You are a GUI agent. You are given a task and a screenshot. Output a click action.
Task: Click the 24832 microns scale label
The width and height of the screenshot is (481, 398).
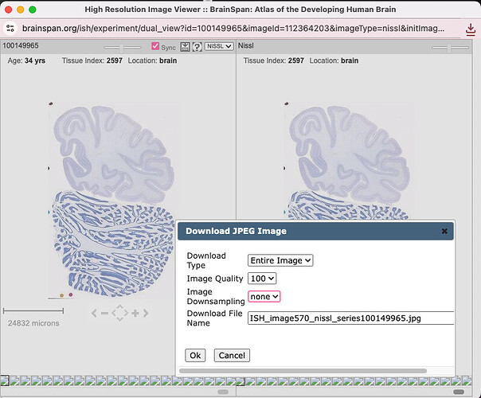[x=33, y=323]
